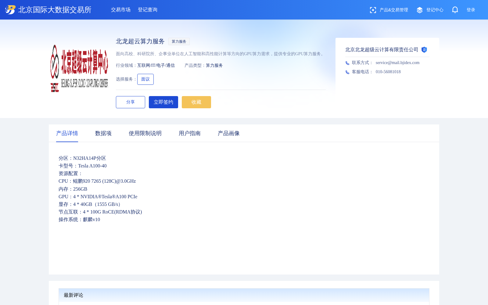Open the 产品&交易管理 scan icon
This screenshot has width=488, height=305.
point(373,10)
